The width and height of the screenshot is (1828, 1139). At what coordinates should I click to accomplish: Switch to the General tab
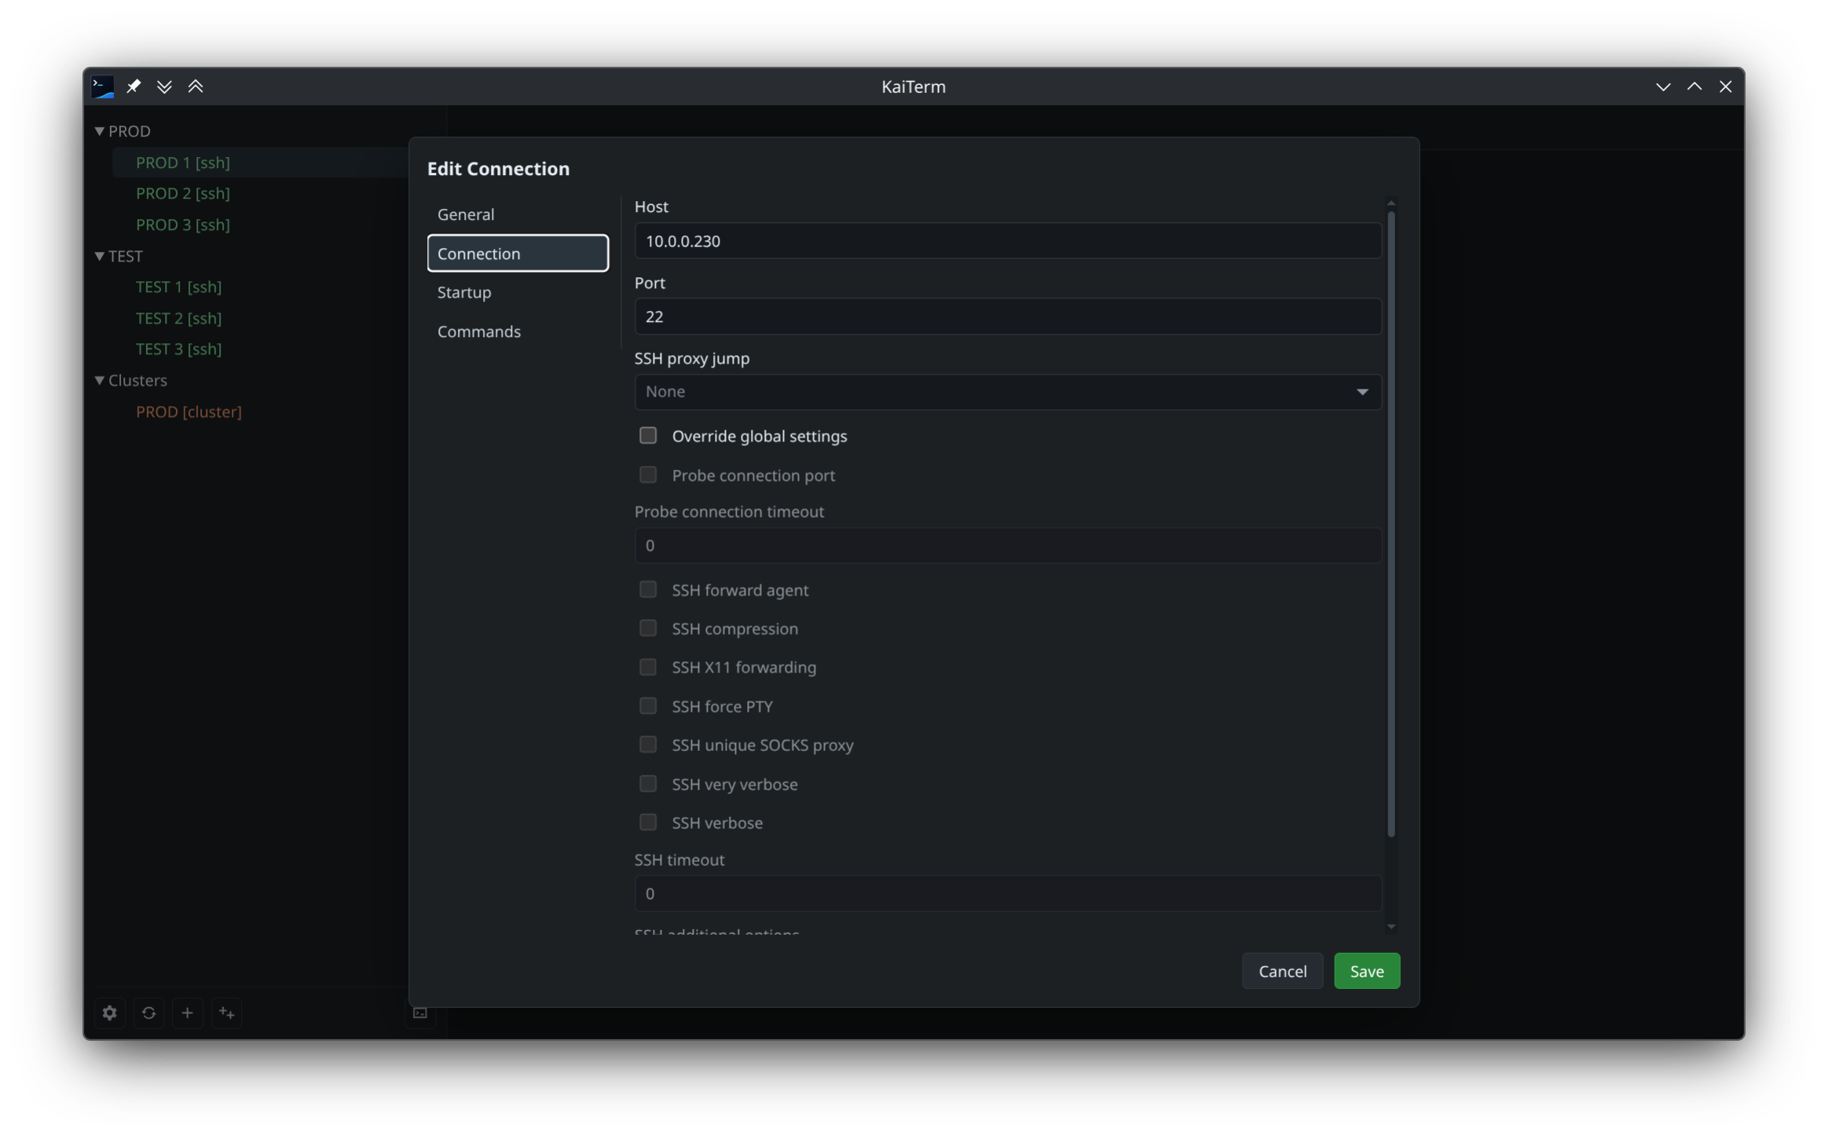point(518,214)
